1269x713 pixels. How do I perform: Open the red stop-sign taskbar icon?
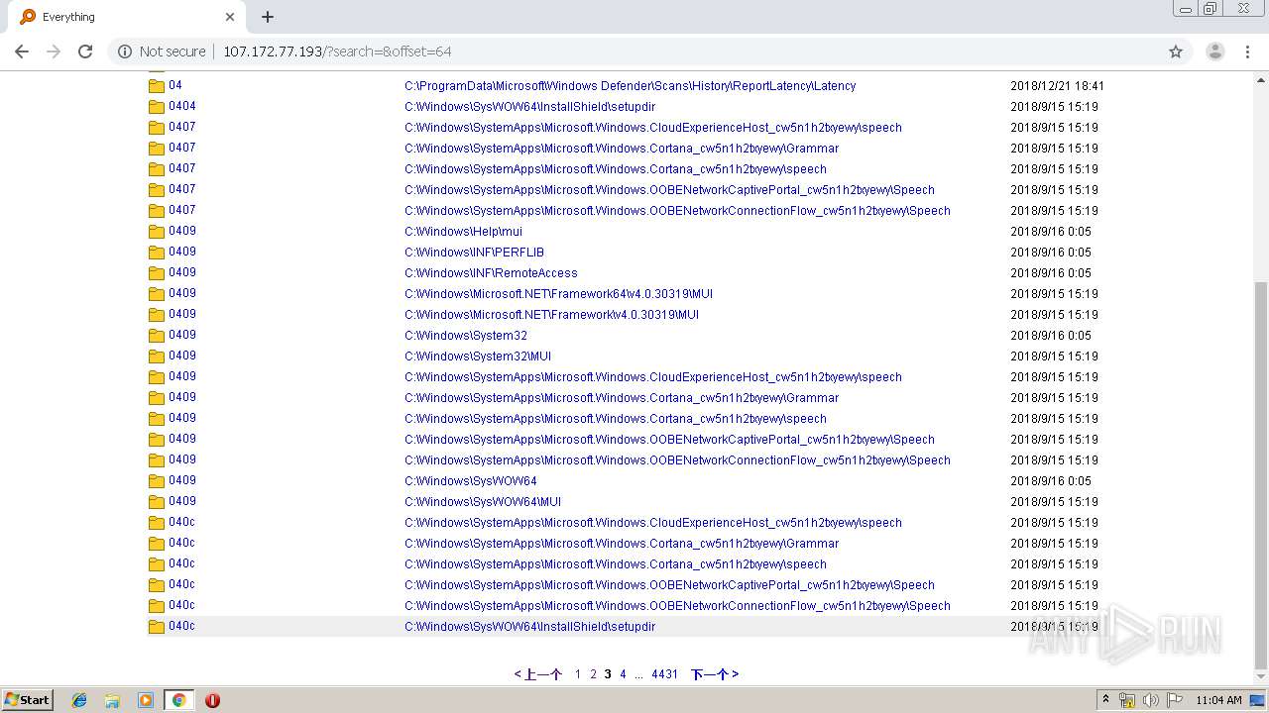212,700
